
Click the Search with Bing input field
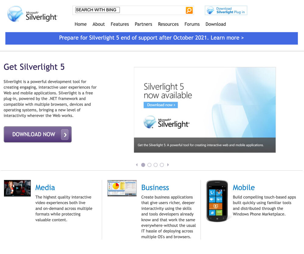tap(98, 10)
